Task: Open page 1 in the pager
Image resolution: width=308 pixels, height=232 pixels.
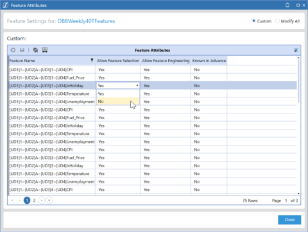Action: point(27,201)
